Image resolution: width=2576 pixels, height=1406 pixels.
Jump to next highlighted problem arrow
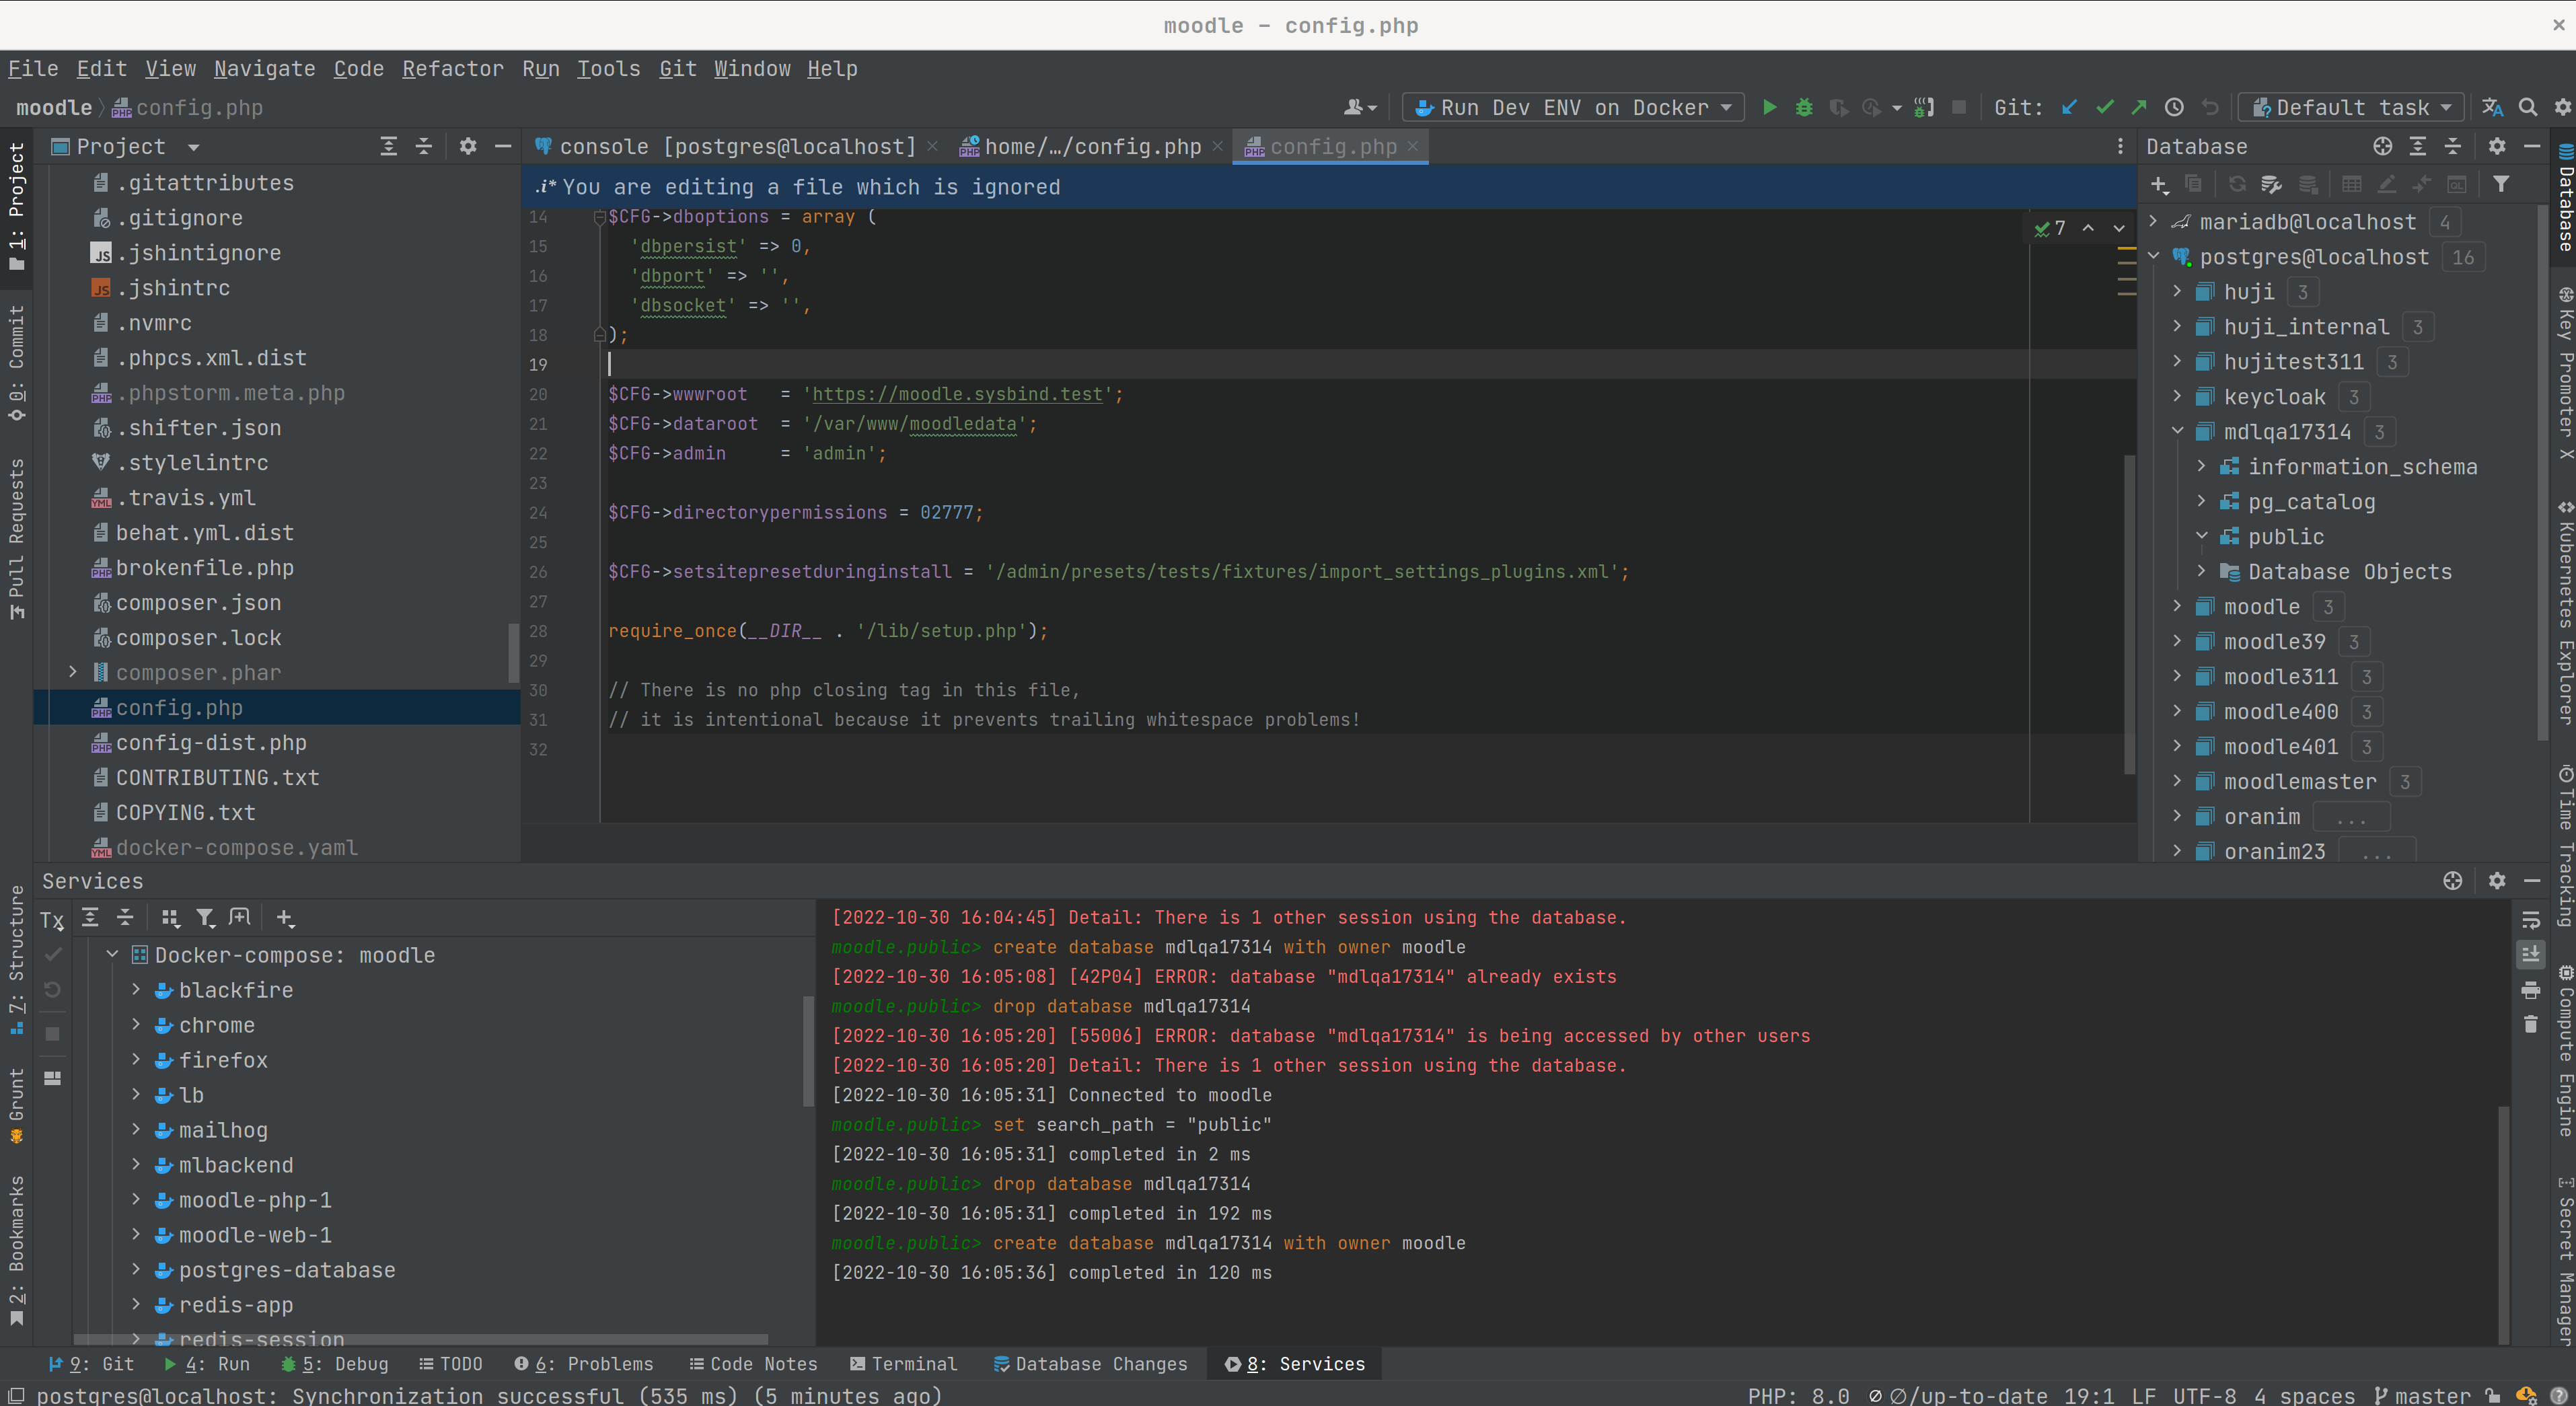(x=2119, y=228)
